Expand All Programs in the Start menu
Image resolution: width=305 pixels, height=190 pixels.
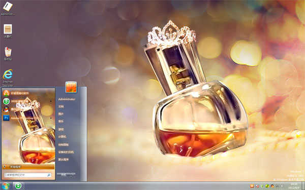tap(28, 167)
